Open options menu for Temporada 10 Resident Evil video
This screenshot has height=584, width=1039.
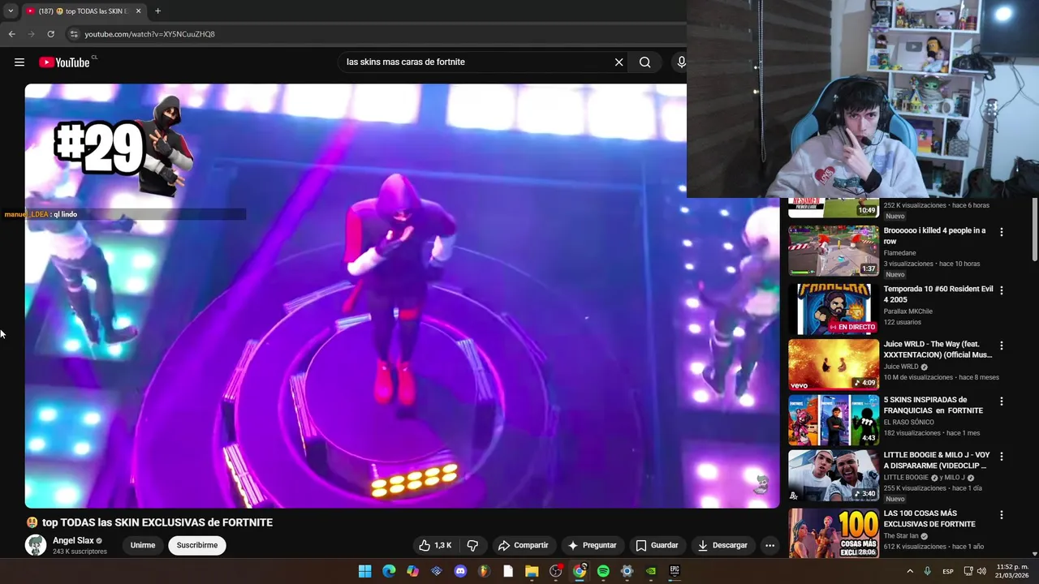[1001, 290]
